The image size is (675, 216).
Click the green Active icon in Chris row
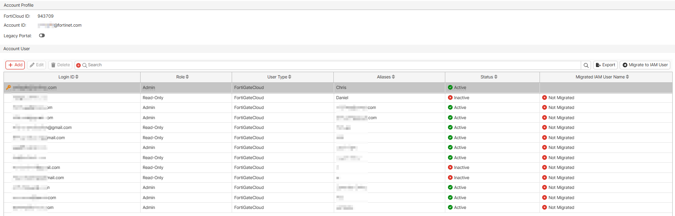pyautogui.click(x=450, y=88)
